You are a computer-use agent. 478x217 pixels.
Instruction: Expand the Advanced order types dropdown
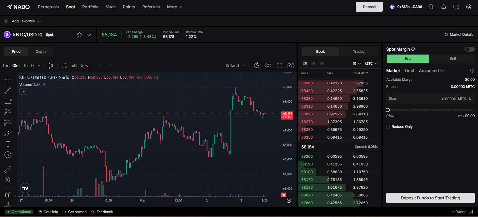[x=431, y=71]
